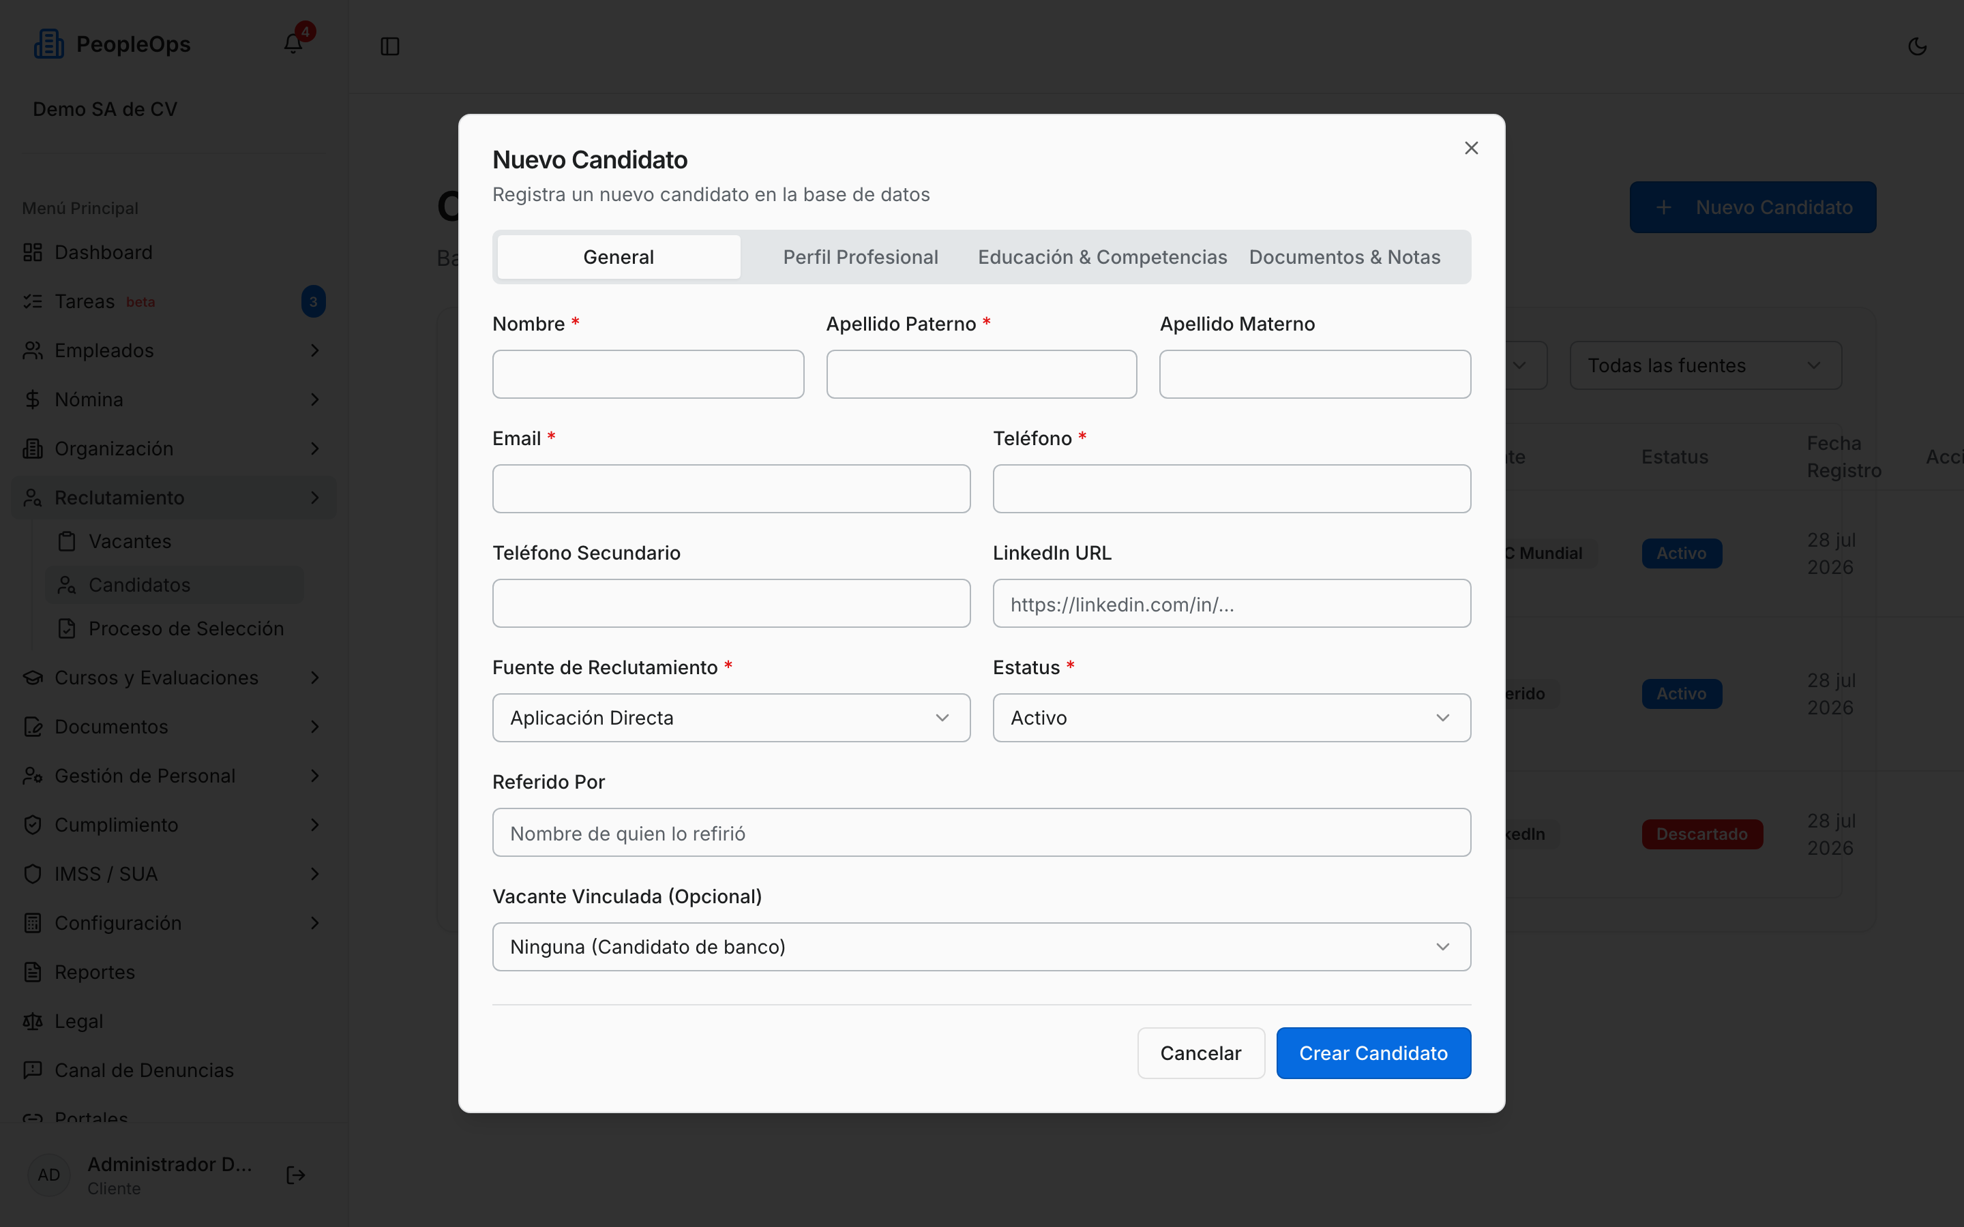This screenshot has height=1227, width=1964.
Task: Click the Cursos y Evaluaciones graduation icon
Action: (x=33, y=678)
